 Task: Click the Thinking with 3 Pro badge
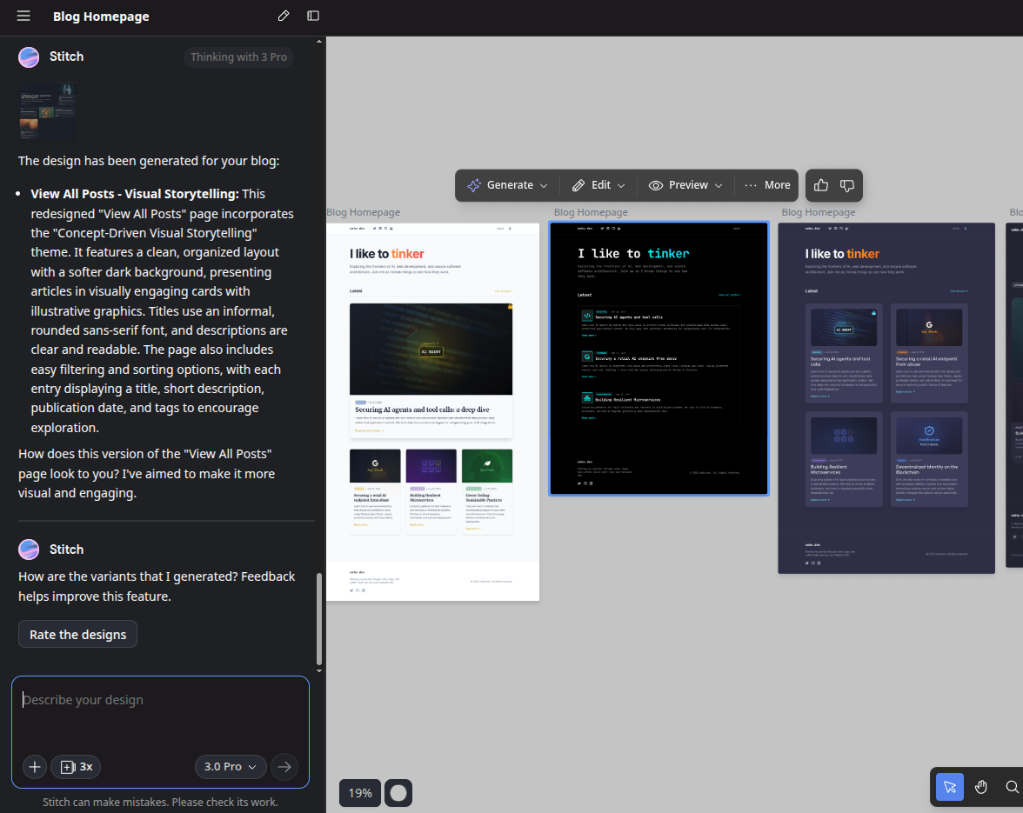238,57
